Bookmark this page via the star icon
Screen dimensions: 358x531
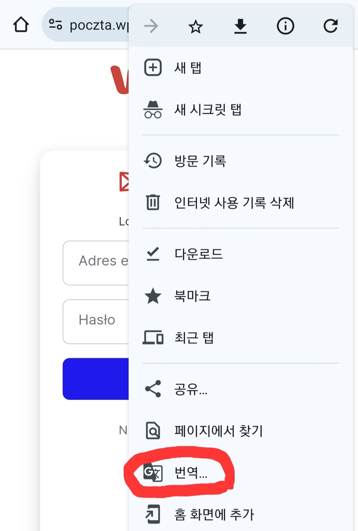coord(195,27)
